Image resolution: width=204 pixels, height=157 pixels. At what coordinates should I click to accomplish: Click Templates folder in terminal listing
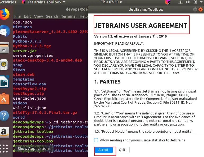(x=24, y=79)
